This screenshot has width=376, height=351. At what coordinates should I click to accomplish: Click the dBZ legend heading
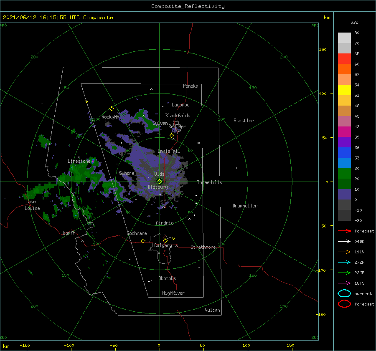point(354,23)
